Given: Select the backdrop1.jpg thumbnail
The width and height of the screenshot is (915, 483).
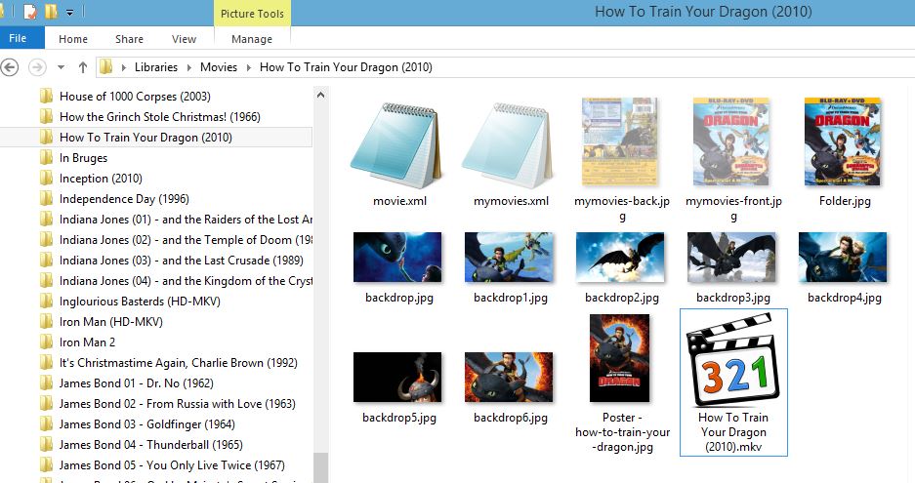Looking at the screenshot, I should click(x=509, y=258).
